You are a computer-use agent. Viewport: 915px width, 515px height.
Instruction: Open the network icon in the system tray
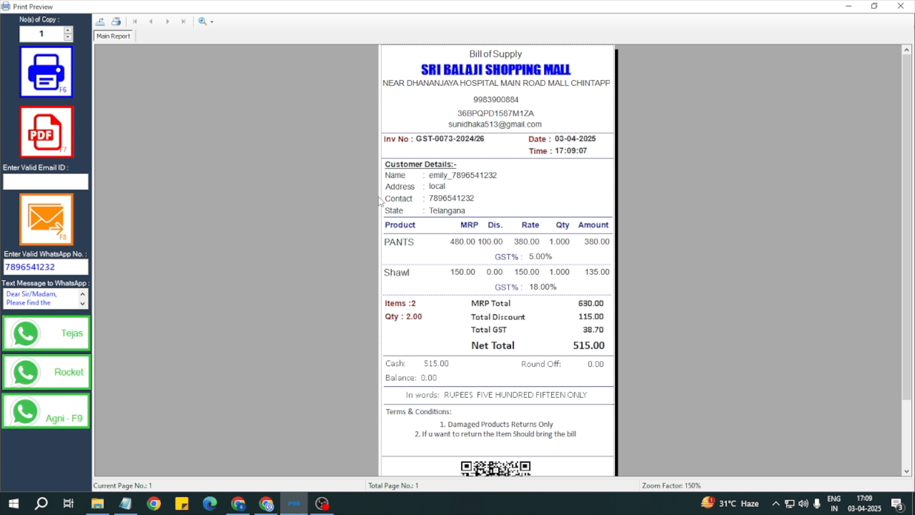pyautogui.click(x=790, y=504)
